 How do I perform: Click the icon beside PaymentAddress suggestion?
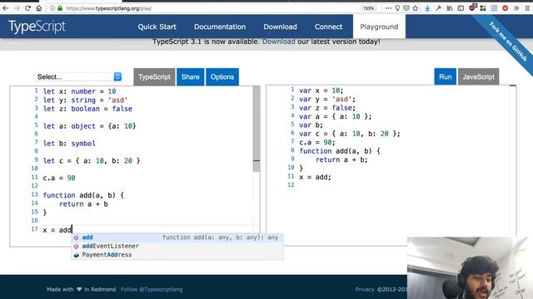coord(76,255)
